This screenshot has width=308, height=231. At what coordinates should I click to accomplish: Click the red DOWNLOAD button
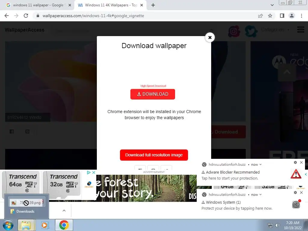(152, 94)
